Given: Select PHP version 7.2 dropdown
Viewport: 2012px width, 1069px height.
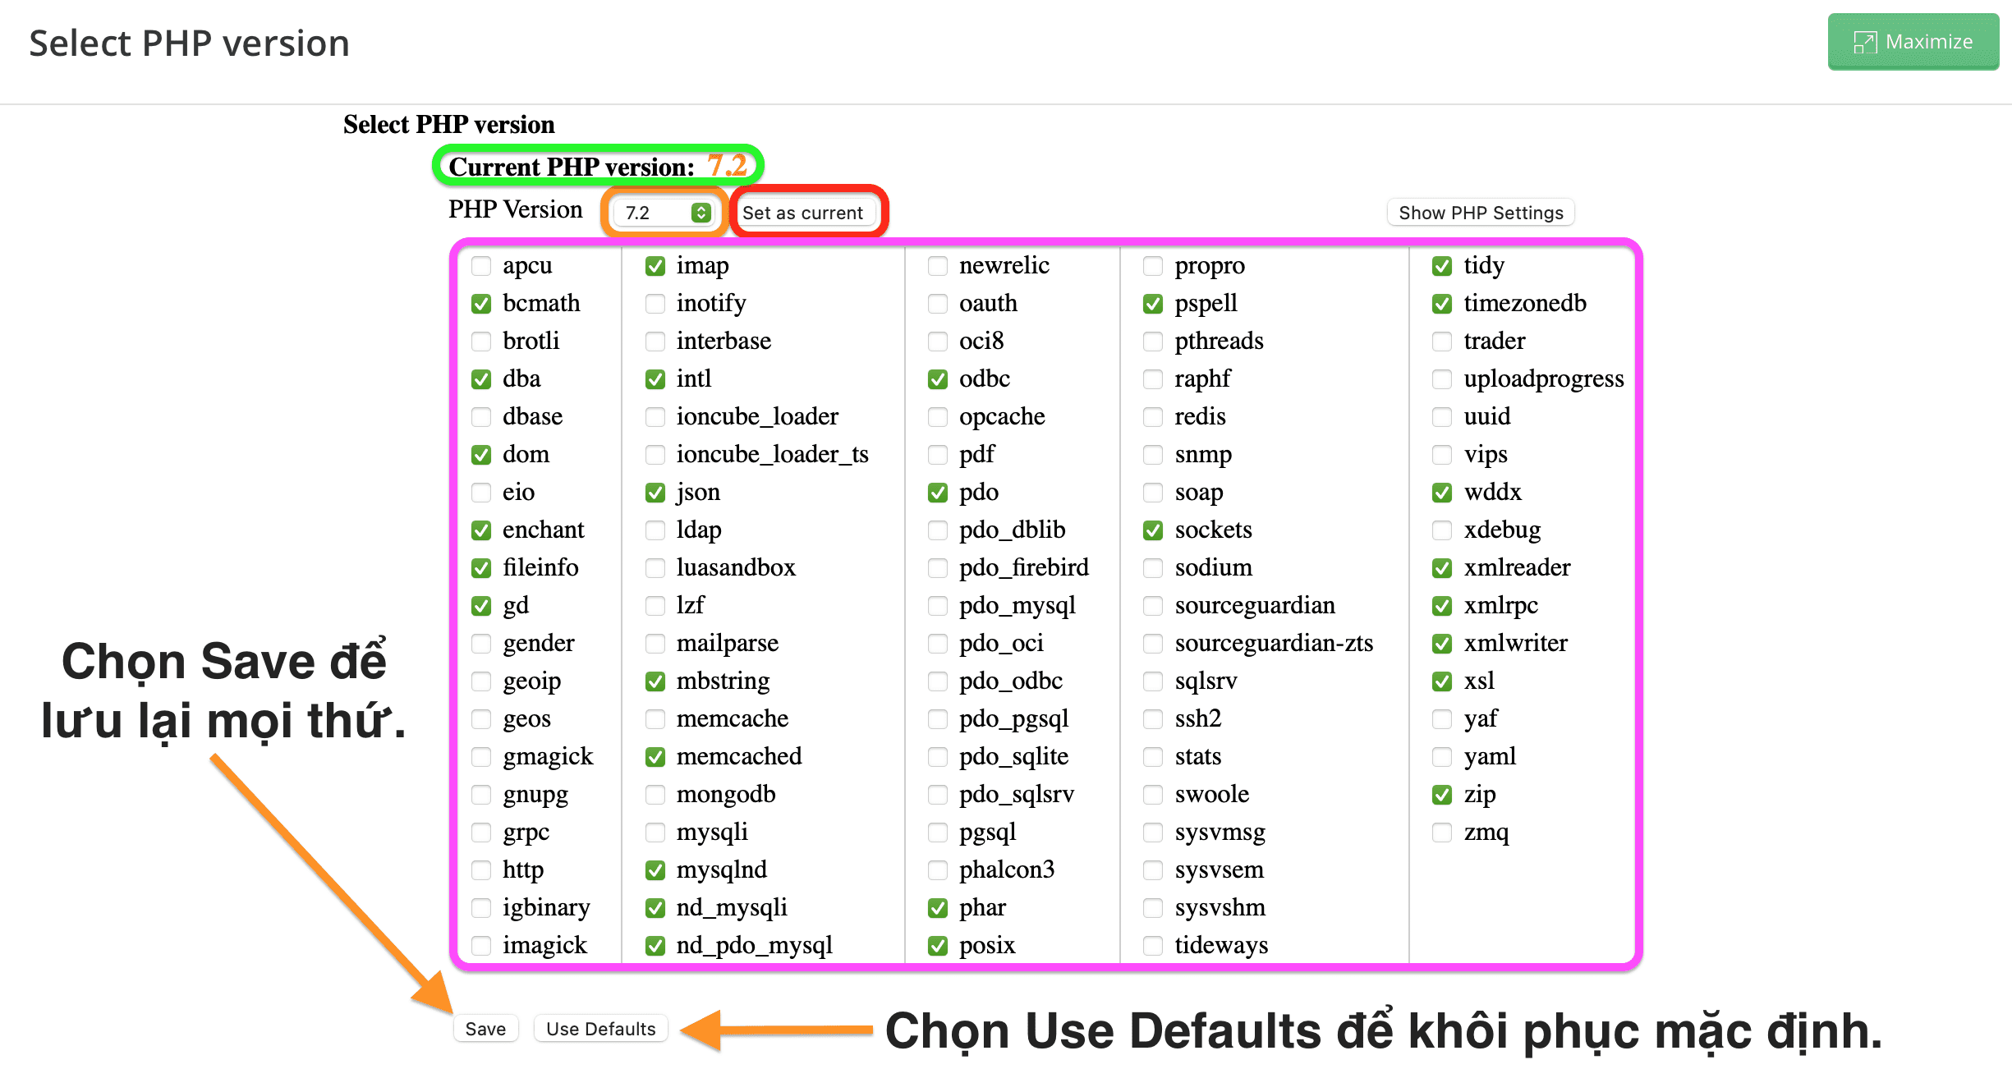Looking at the screenshot, I should [663, 213].
